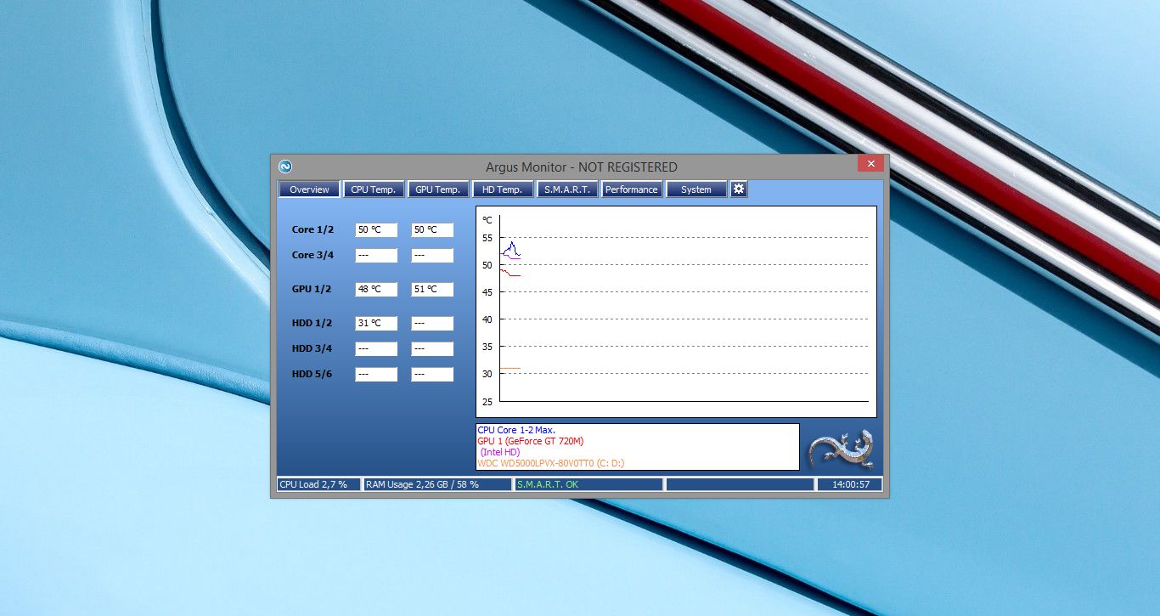Click the S.M.A.R.T. OK status field

tap(588, 484)
